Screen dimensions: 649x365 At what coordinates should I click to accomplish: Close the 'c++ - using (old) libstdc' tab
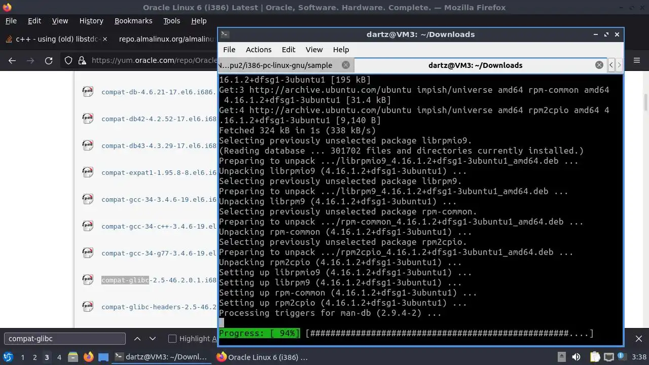pos(105,39)
